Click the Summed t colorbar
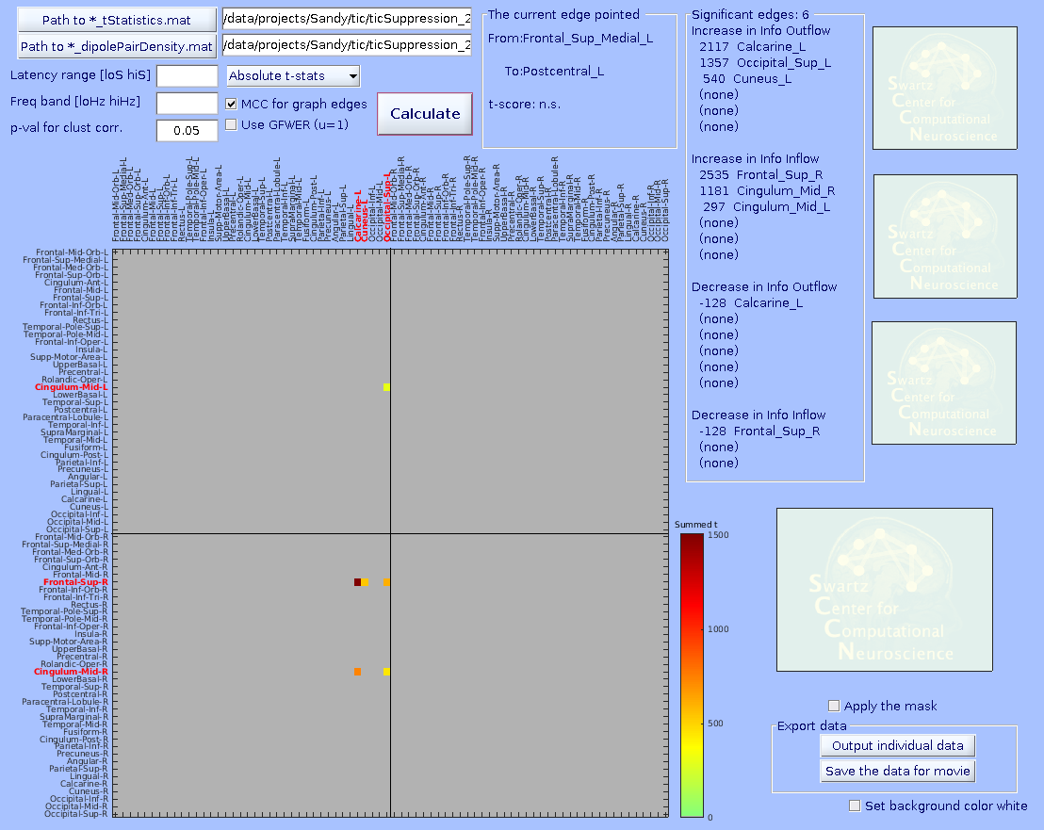This screenshot has width=1044, height=830. 691,675
